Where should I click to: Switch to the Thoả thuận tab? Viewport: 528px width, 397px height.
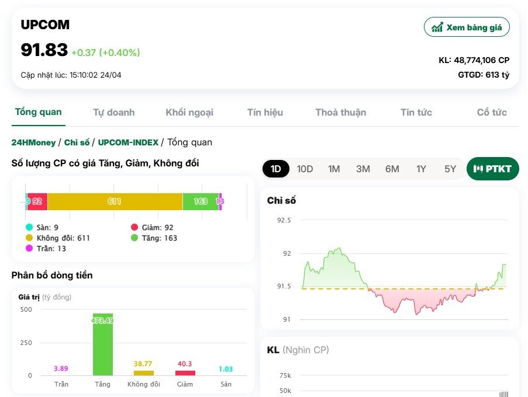tap(340, 112)
